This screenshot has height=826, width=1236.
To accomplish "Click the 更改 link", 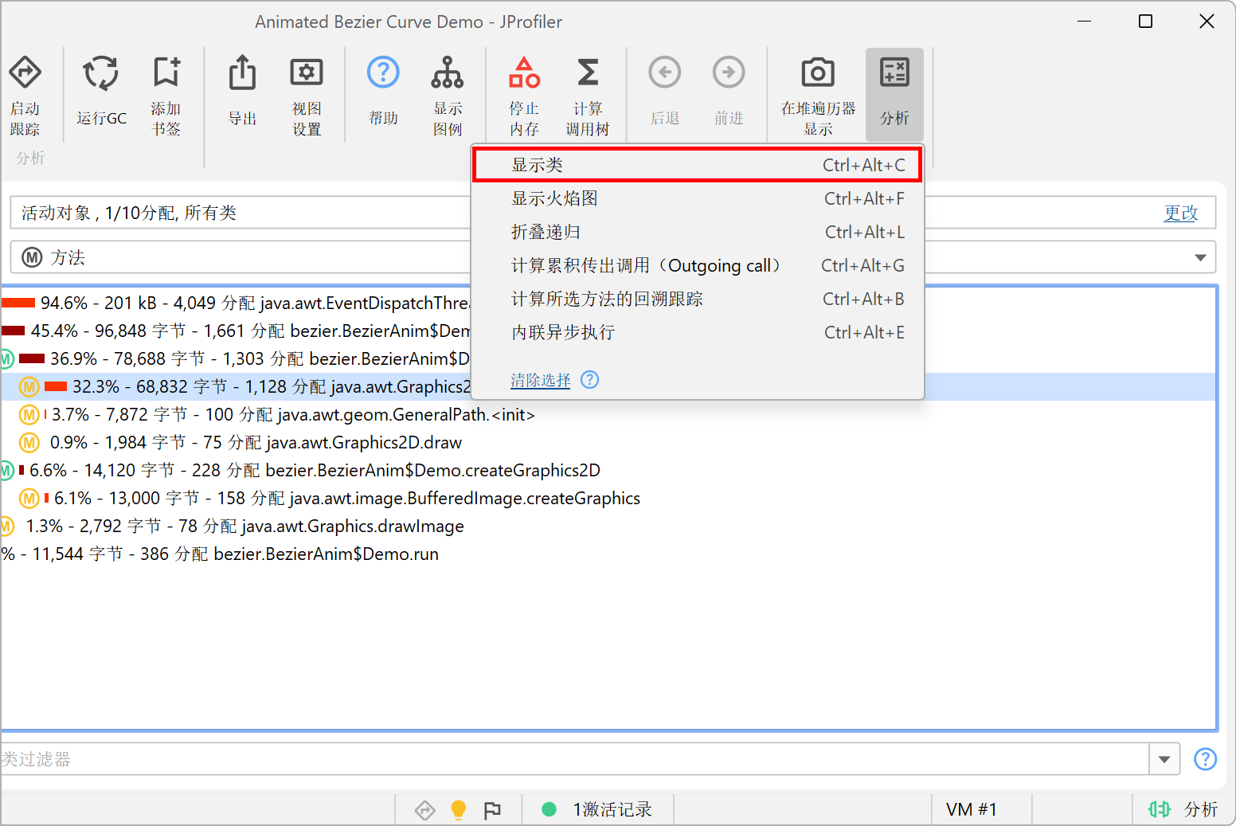I will pyautogui.click(x=1180, y=213).
